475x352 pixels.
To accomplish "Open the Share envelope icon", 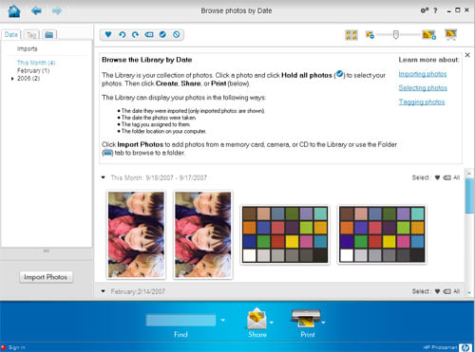I will point(256,319).
